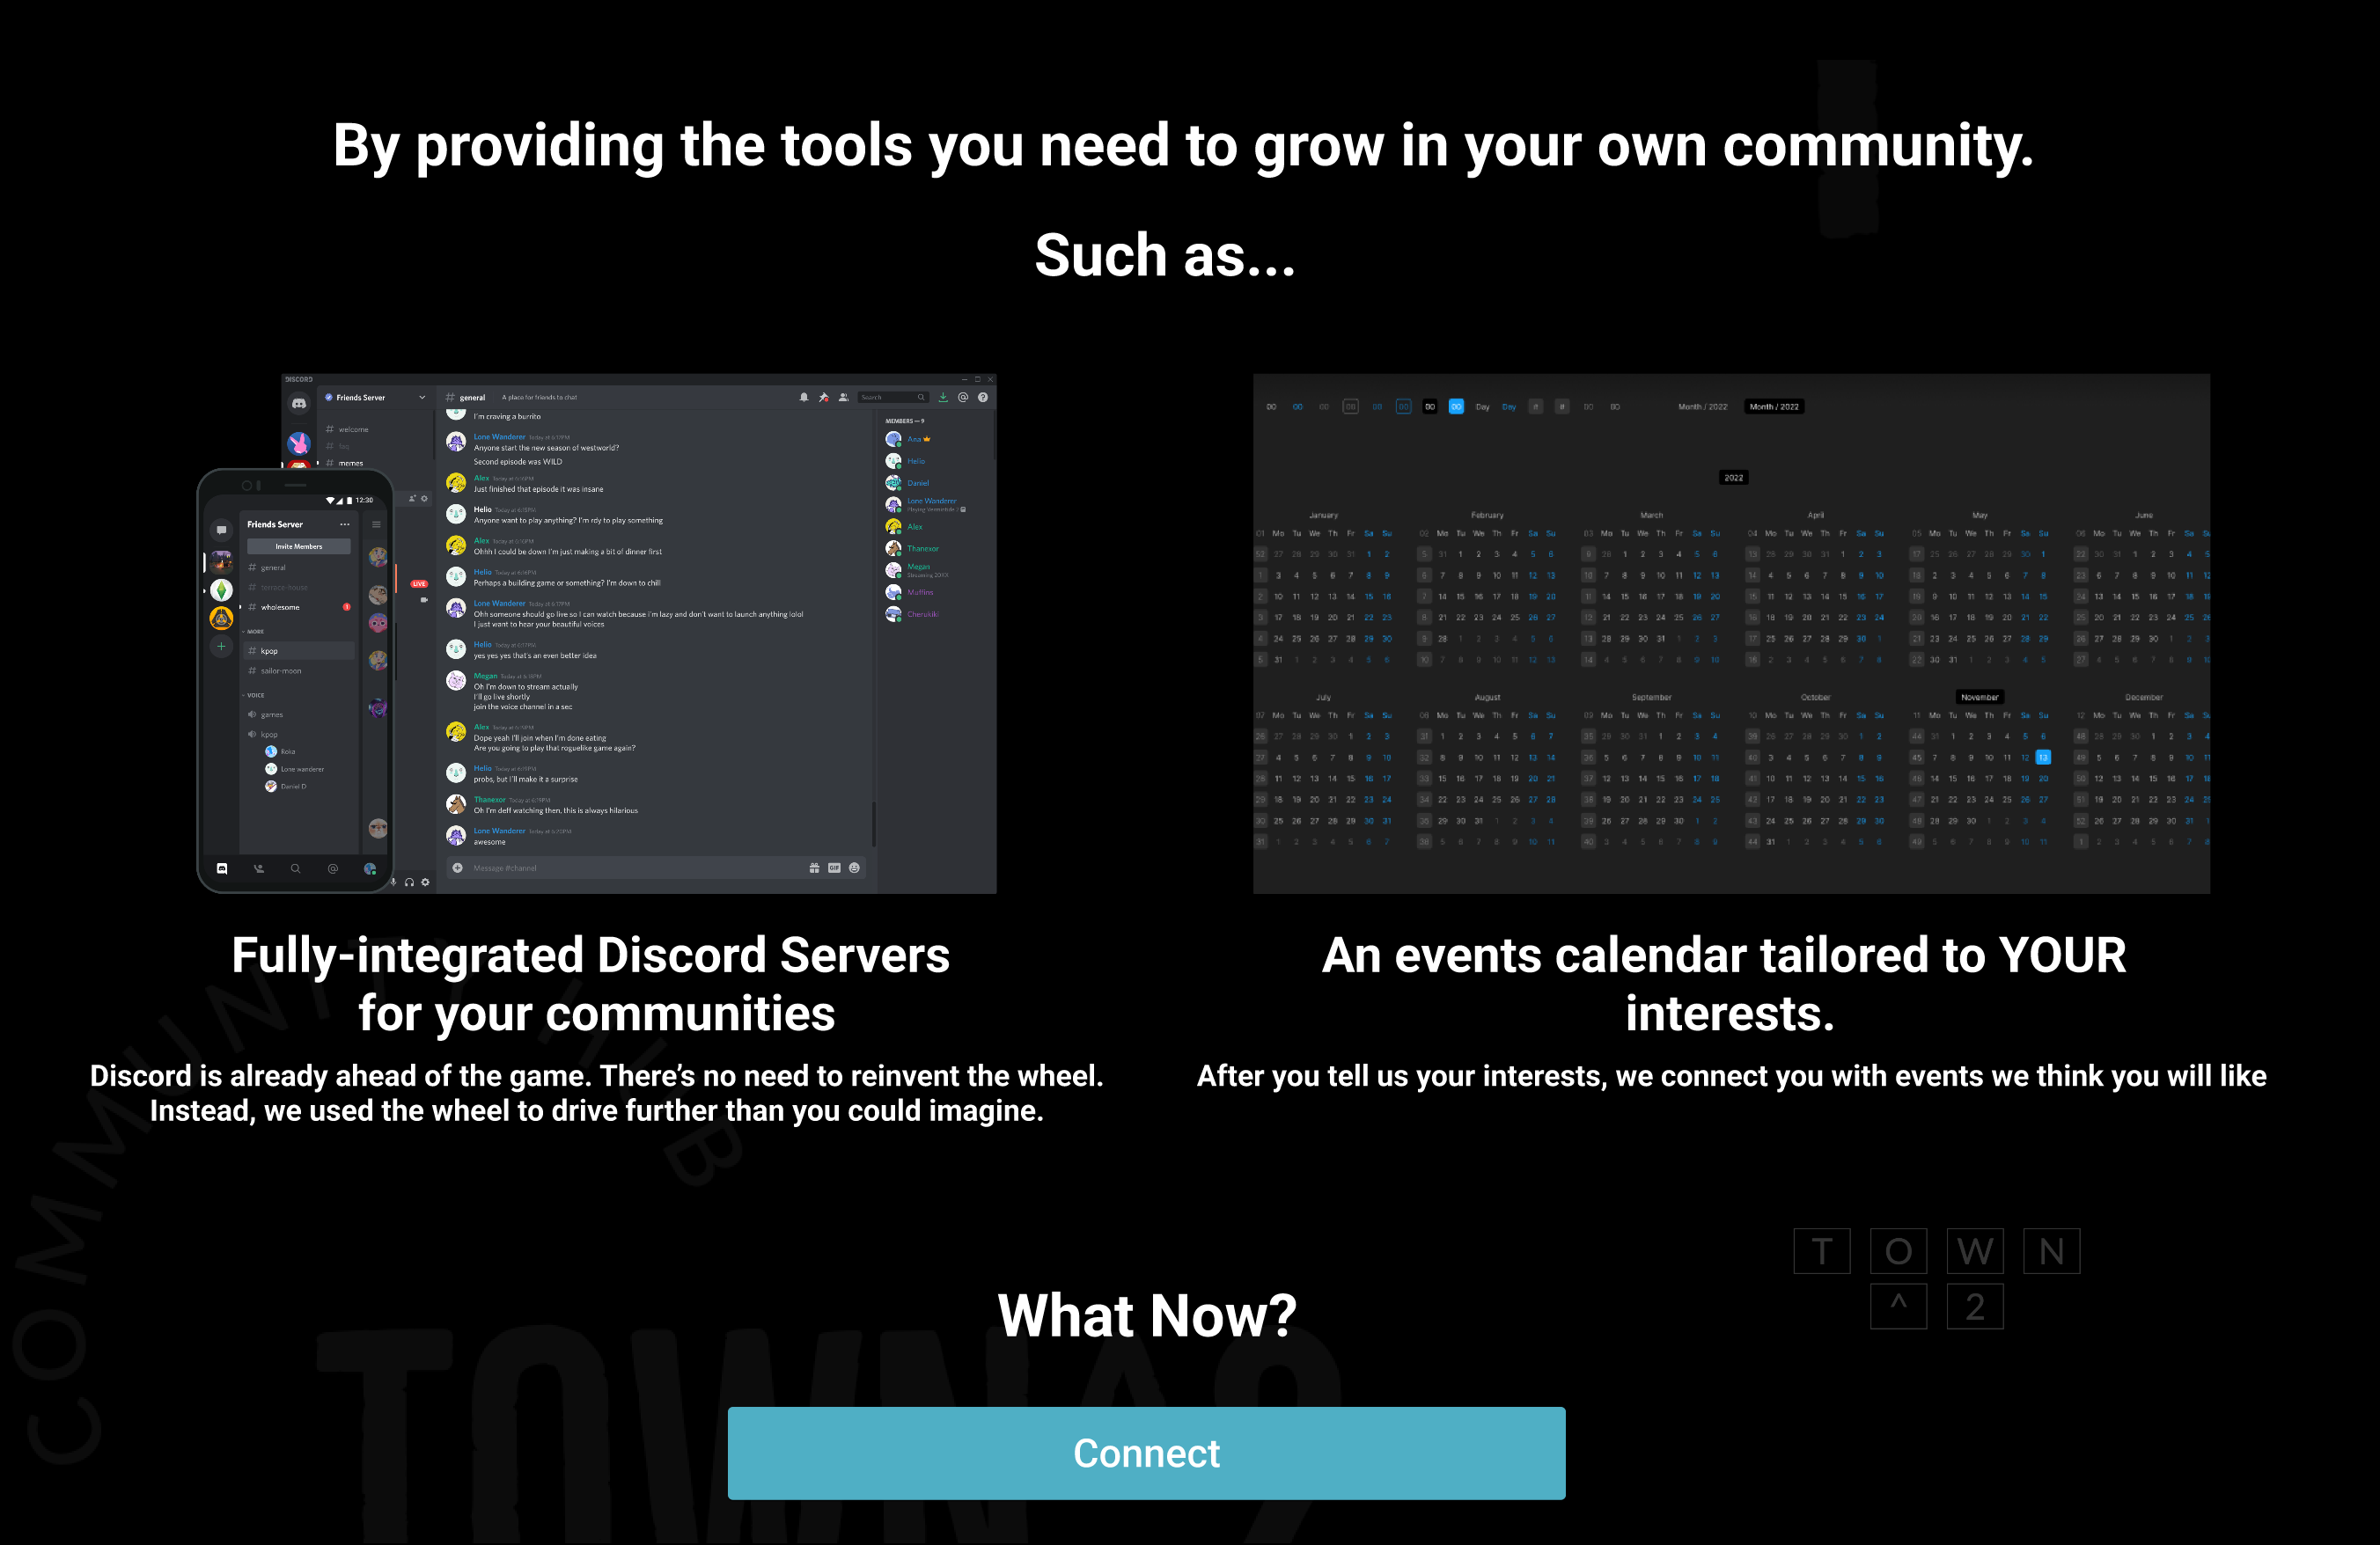Select the #memes channel

350,463
